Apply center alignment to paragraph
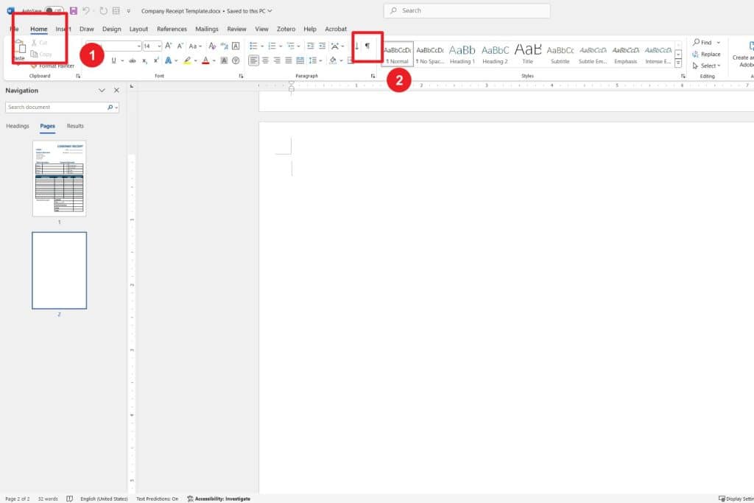 (265, 60)
